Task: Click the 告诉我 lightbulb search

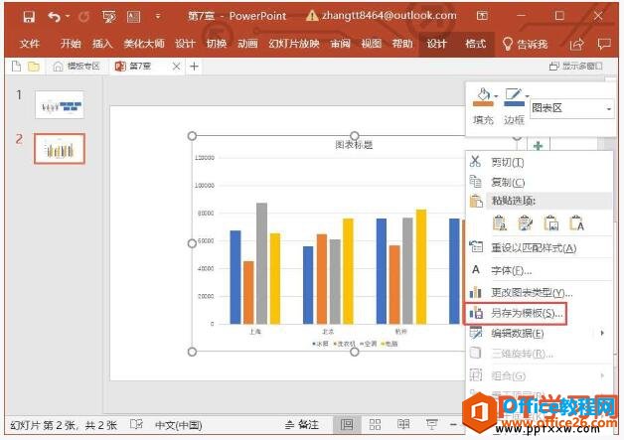Action: (525, 44)
